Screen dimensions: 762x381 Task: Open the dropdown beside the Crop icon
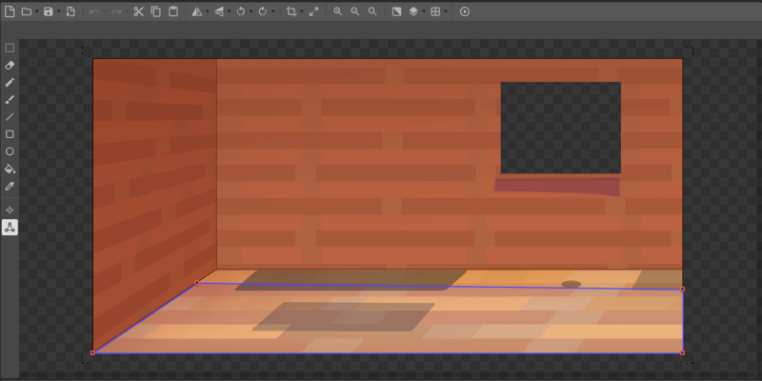click(x=302, y=11)
